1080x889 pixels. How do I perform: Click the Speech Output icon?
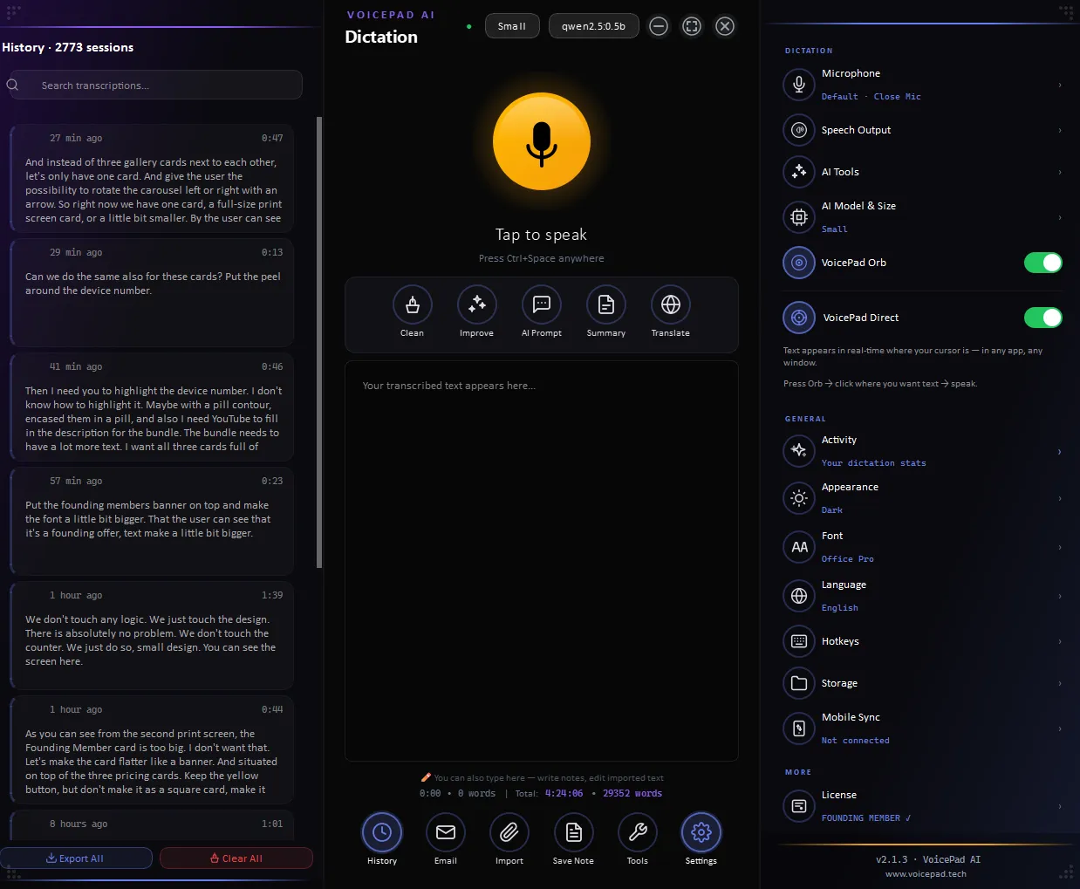tap(798, 130)
